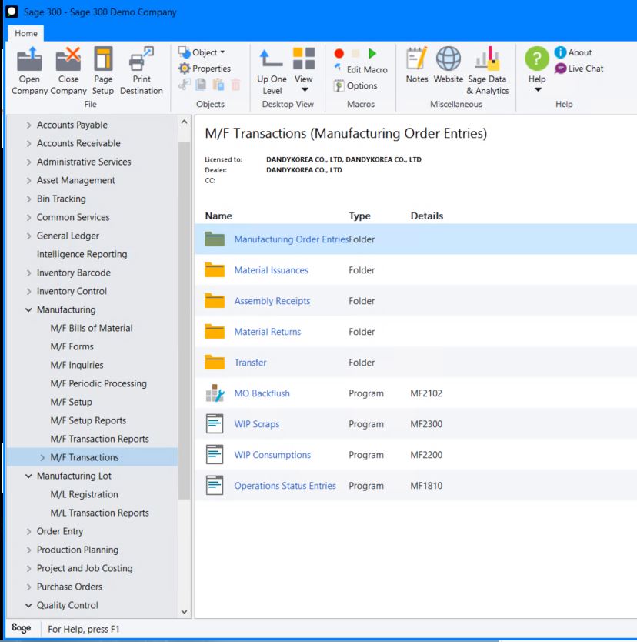This screenshot has width=637, height=642.
Task: Click the Close Company icon
Action: pyautogui.click(x=68, y=59)
